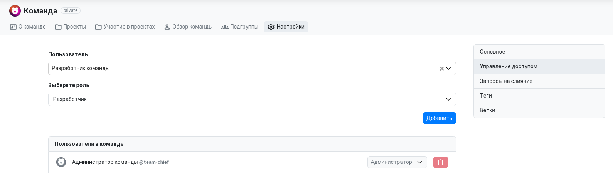Click the Администратор команды user avatar
This screenshot has height=182, width=613.
pos(61,162)
